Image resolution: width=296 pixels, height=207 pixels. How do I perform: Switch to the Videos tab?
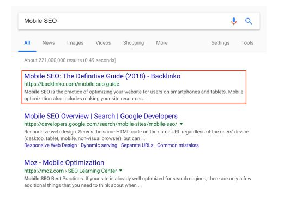click(103, 43)
